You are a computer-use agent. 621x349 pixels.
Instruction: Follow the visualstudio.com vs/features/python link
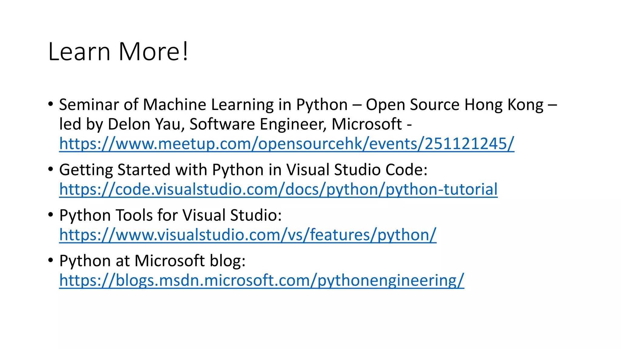(248, 235)
